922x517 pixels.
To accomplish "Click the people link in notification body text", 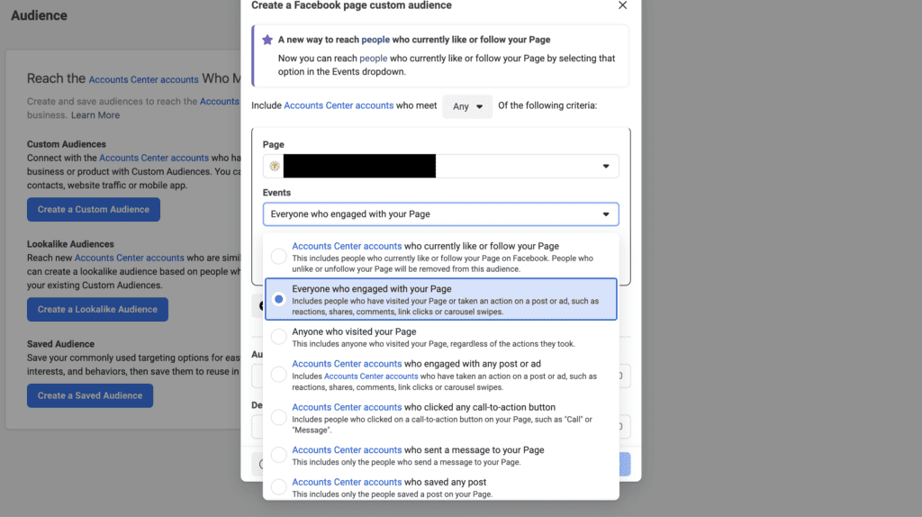I will 374,59.
